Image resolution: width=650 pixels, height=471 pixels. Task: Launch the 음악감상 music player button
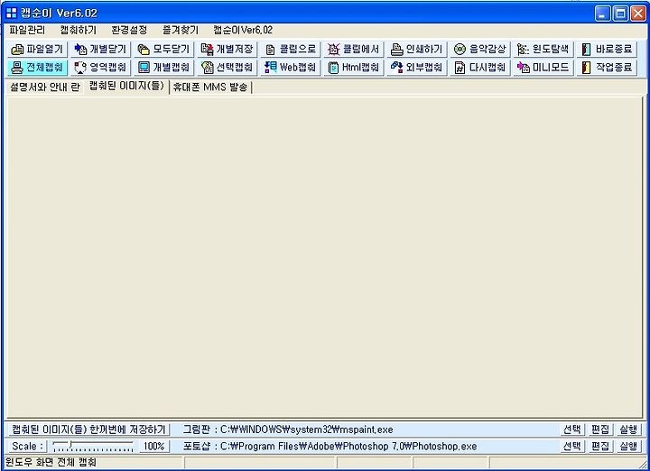coord(479,50)
